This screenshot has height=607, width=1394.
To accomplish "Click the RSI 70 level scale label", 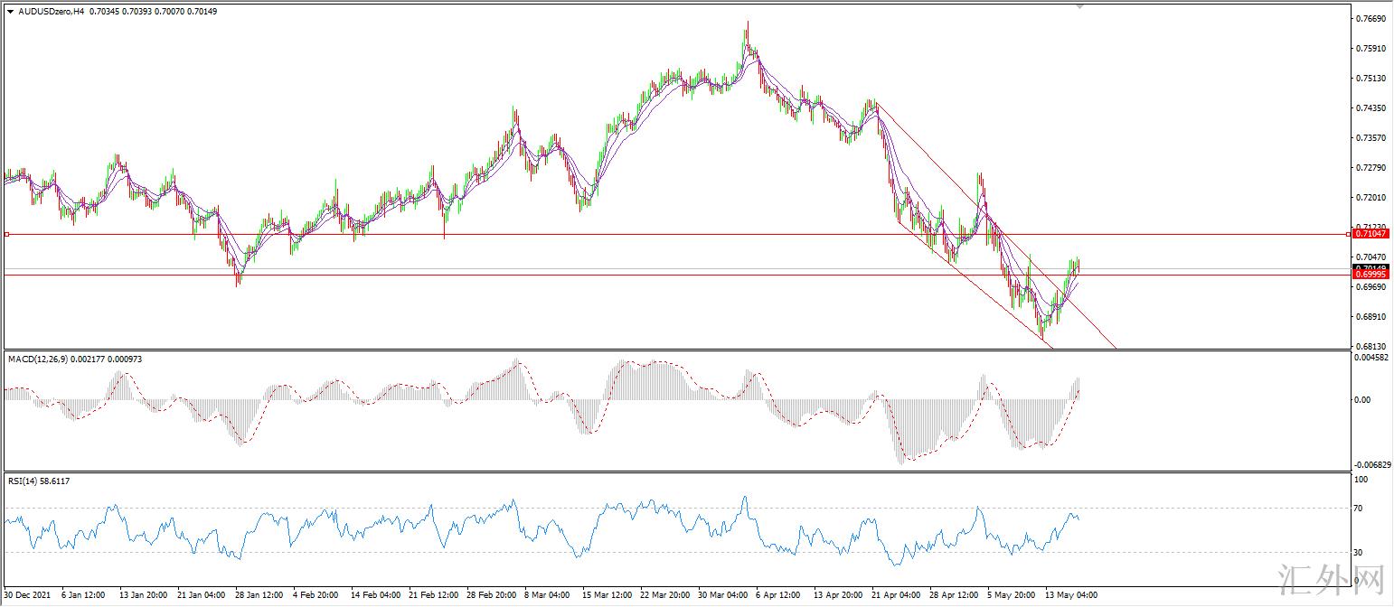I will [1359, 509].
